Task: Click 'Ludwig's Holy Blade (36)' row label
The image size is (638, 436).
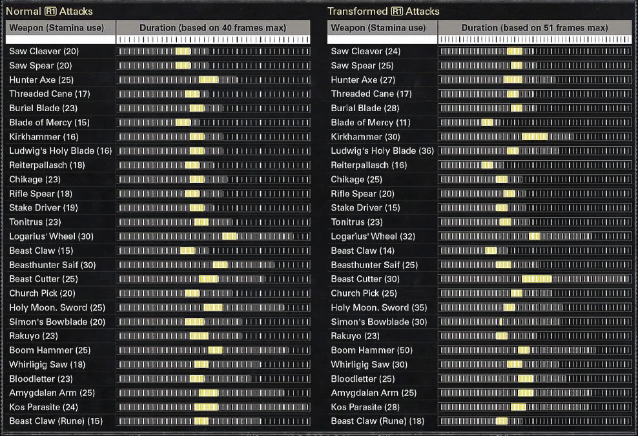Action: (382, 151)
